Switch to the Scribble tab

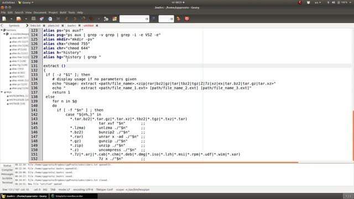7,179
